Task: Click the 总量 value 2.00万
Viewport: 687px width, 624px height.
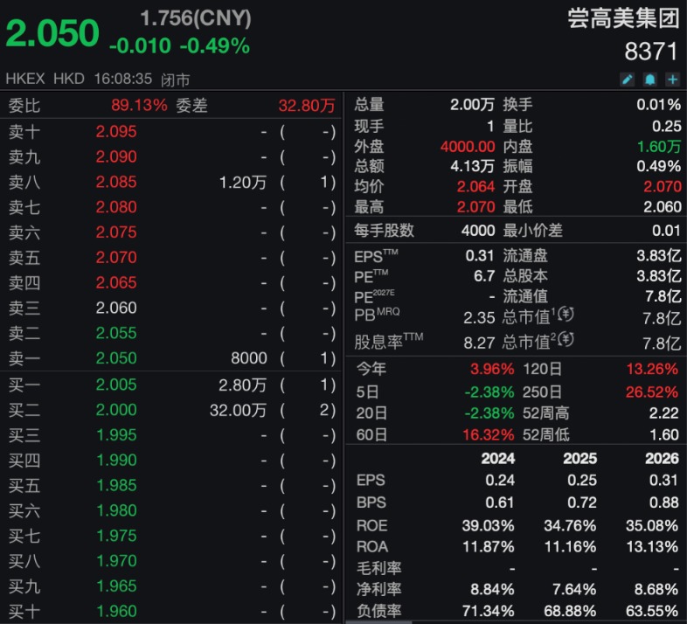Action: coord(472,104)
